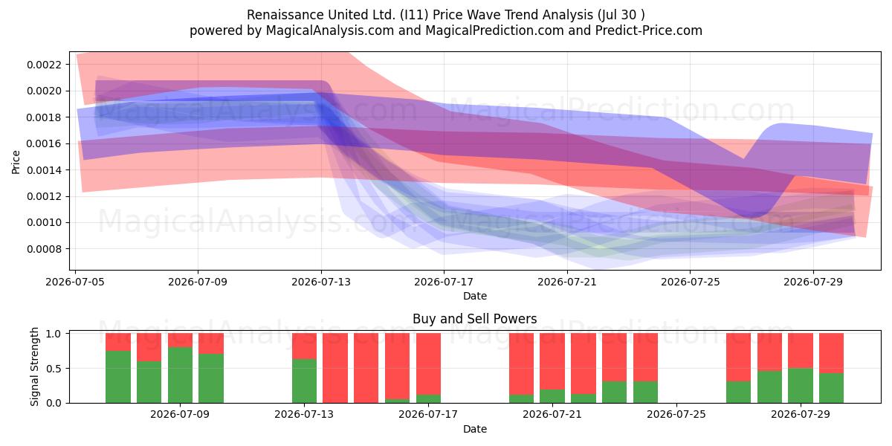The width and height of the screenshot is (892, 446).
Task: Click the green buy segment of the 2026-07-29 bar
Action: pyautogui.click(x=801, y=385)
